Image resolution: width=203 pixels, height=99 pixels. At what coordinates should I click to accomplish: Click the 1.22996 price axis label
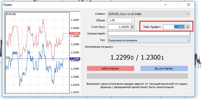[75, 44]
